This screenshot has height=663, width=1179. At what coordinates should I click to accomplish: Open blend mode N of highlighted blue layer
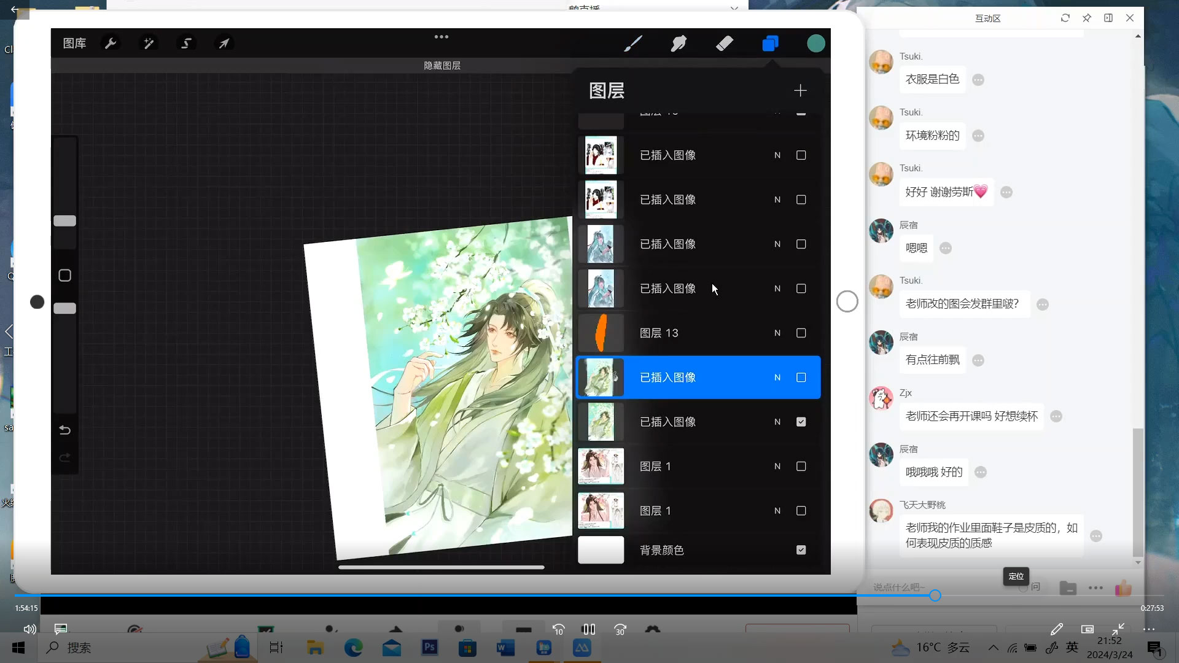(x=777, y=378)
